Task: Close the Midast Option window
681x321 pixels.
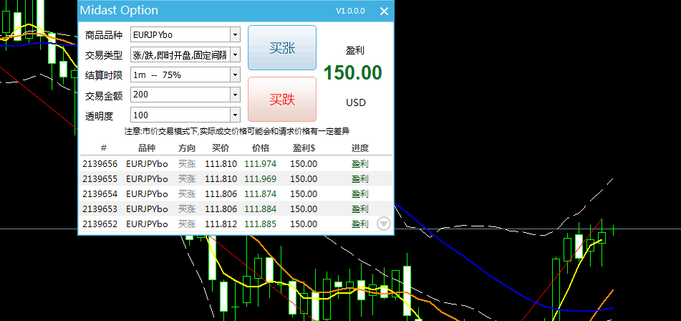Action: (x=385, y=11)
